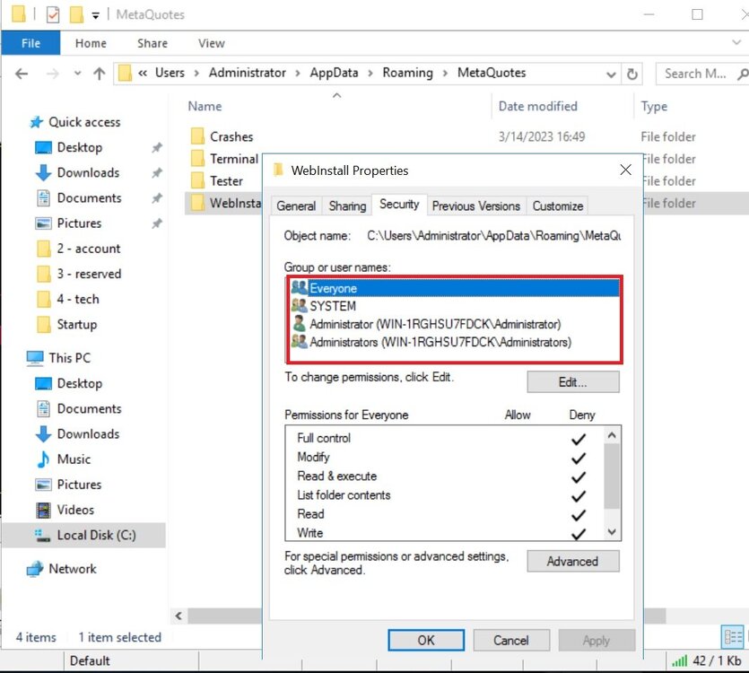Click the Default status bar label
The image size is (749, 673).
(90, 660)
